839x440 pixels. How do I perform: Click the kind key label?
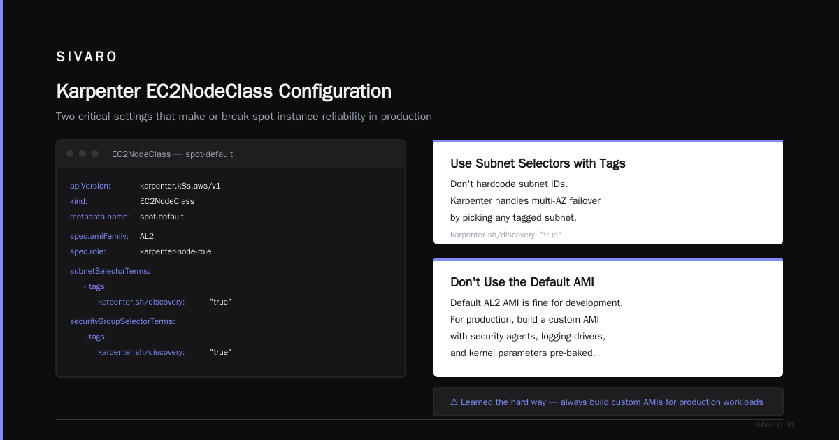pyautogui.click(x=79, y=201)
